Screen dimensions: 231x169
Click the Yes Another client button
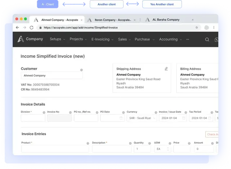pos(162,4)
